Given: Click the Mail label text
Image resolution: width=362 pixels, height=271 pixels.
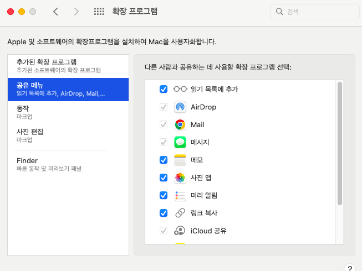Looking at the screenshot, I should tap(197, 124).
